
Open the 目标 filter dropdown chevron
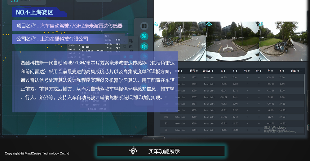pyautogui.click(x=301, y=71)
